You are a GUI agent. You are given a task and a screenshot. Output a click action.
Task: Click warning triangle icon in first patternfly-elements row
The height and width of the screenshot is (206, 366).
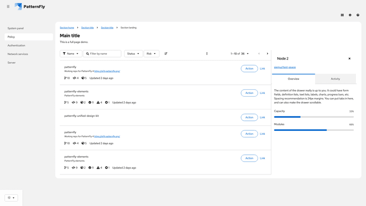pyautogui.click(x=98, y=102)
